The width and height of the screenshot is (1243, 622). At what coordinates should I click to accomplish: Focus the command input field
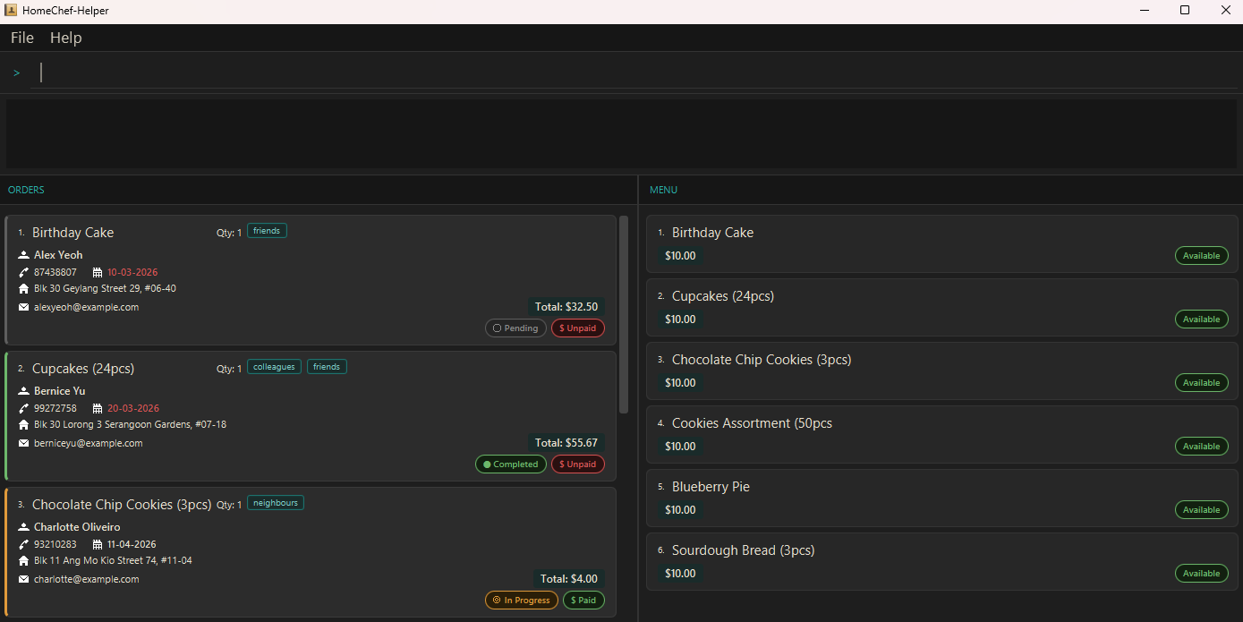626,73
